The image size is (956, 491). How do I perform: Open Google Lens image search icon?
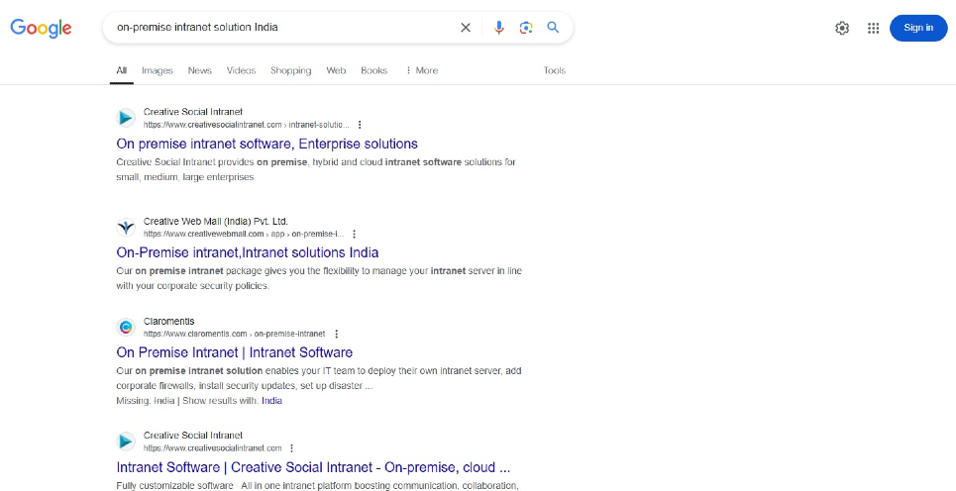(526, 28)
